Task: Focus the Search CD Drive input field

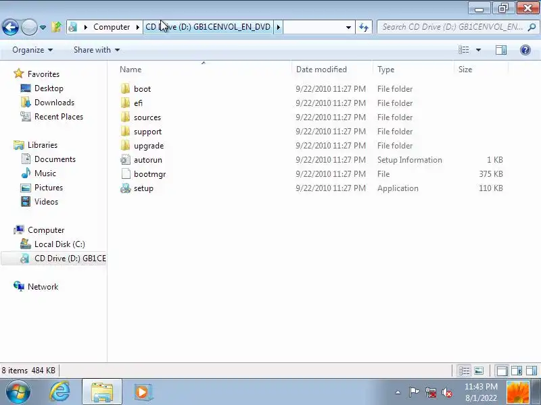Action: [452, 27]
